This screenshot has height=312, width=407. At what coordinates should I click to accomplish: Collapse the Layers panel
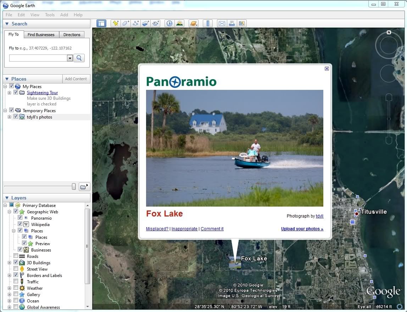7,198
